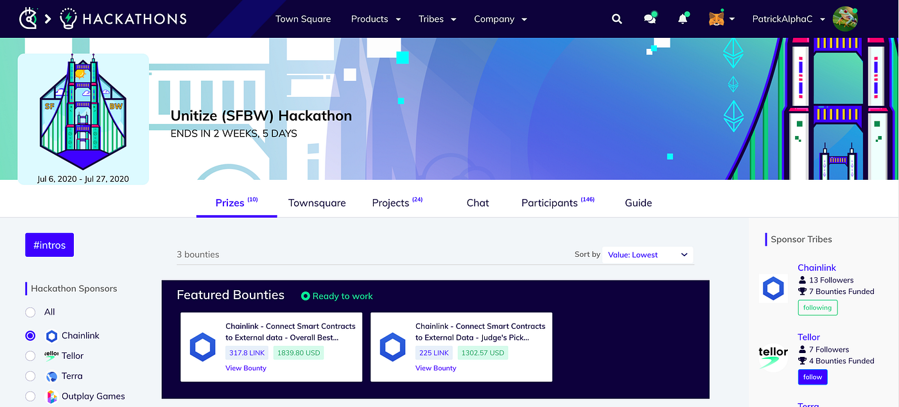Expand the Tribes menu dropdown

click(437, 19)
